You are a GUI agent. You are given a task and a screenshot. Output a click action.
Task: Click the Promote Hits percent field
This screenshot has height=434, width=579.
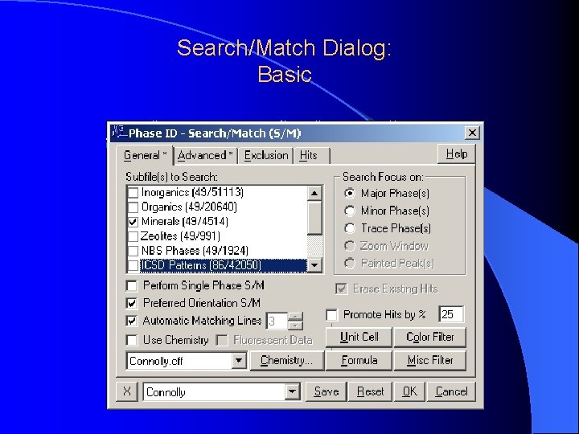coord(451,314)
